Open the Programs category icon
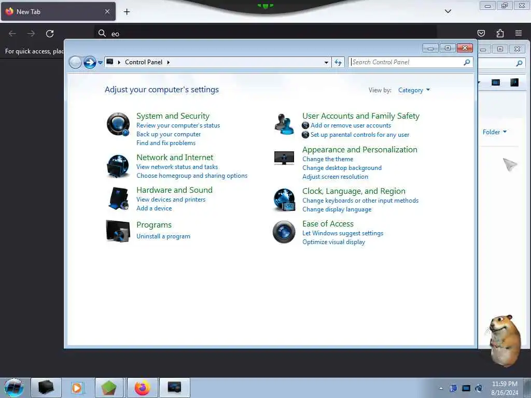 point(118,231)
